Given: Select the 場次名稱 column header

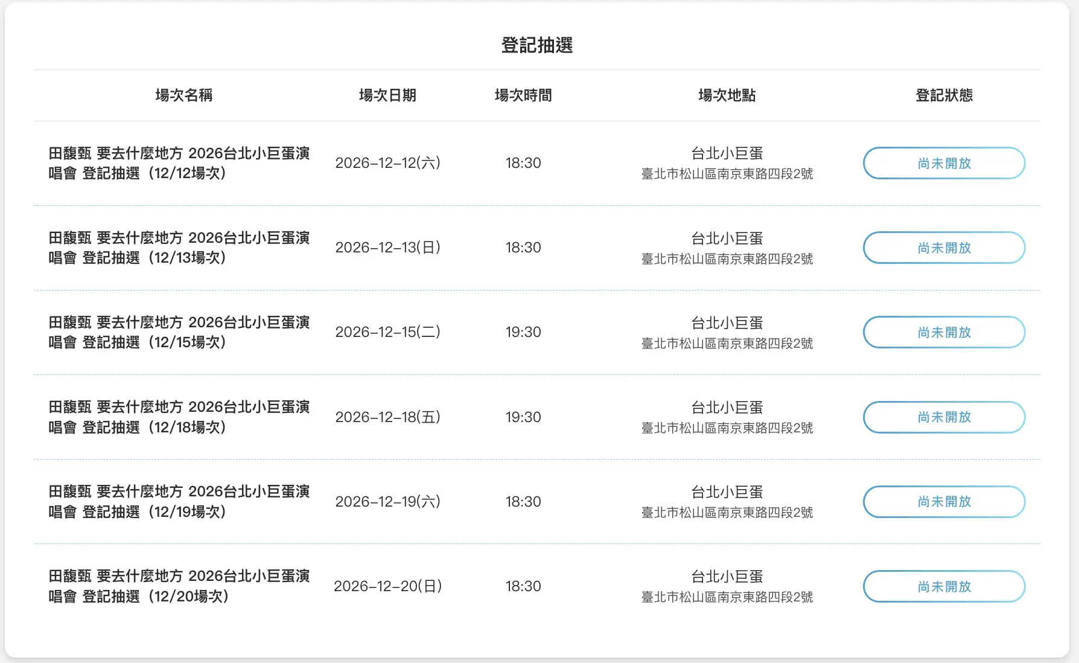Looking at the screenshot, I should [x=184, y=95].
